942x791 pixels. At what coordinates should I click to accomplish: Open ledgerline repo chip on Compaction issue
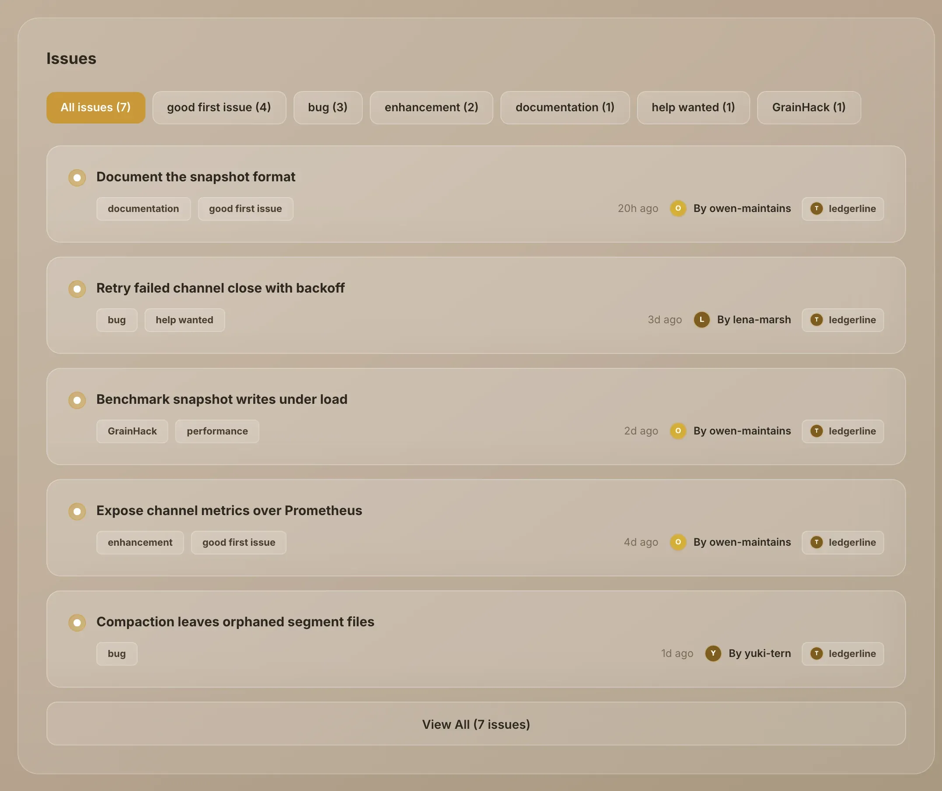point(843,653)
